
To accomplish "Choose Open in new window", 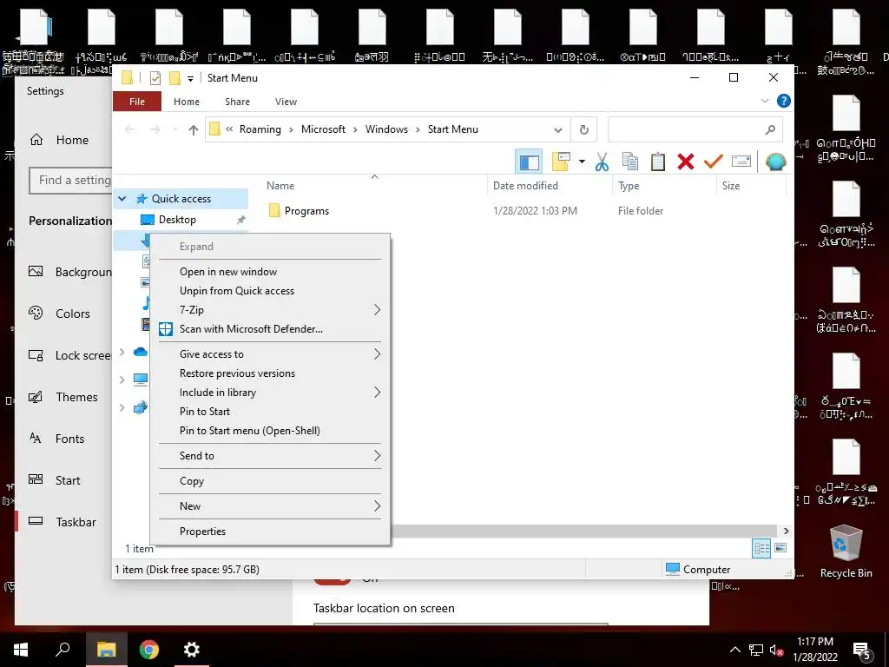I will (x=270, y=272).
